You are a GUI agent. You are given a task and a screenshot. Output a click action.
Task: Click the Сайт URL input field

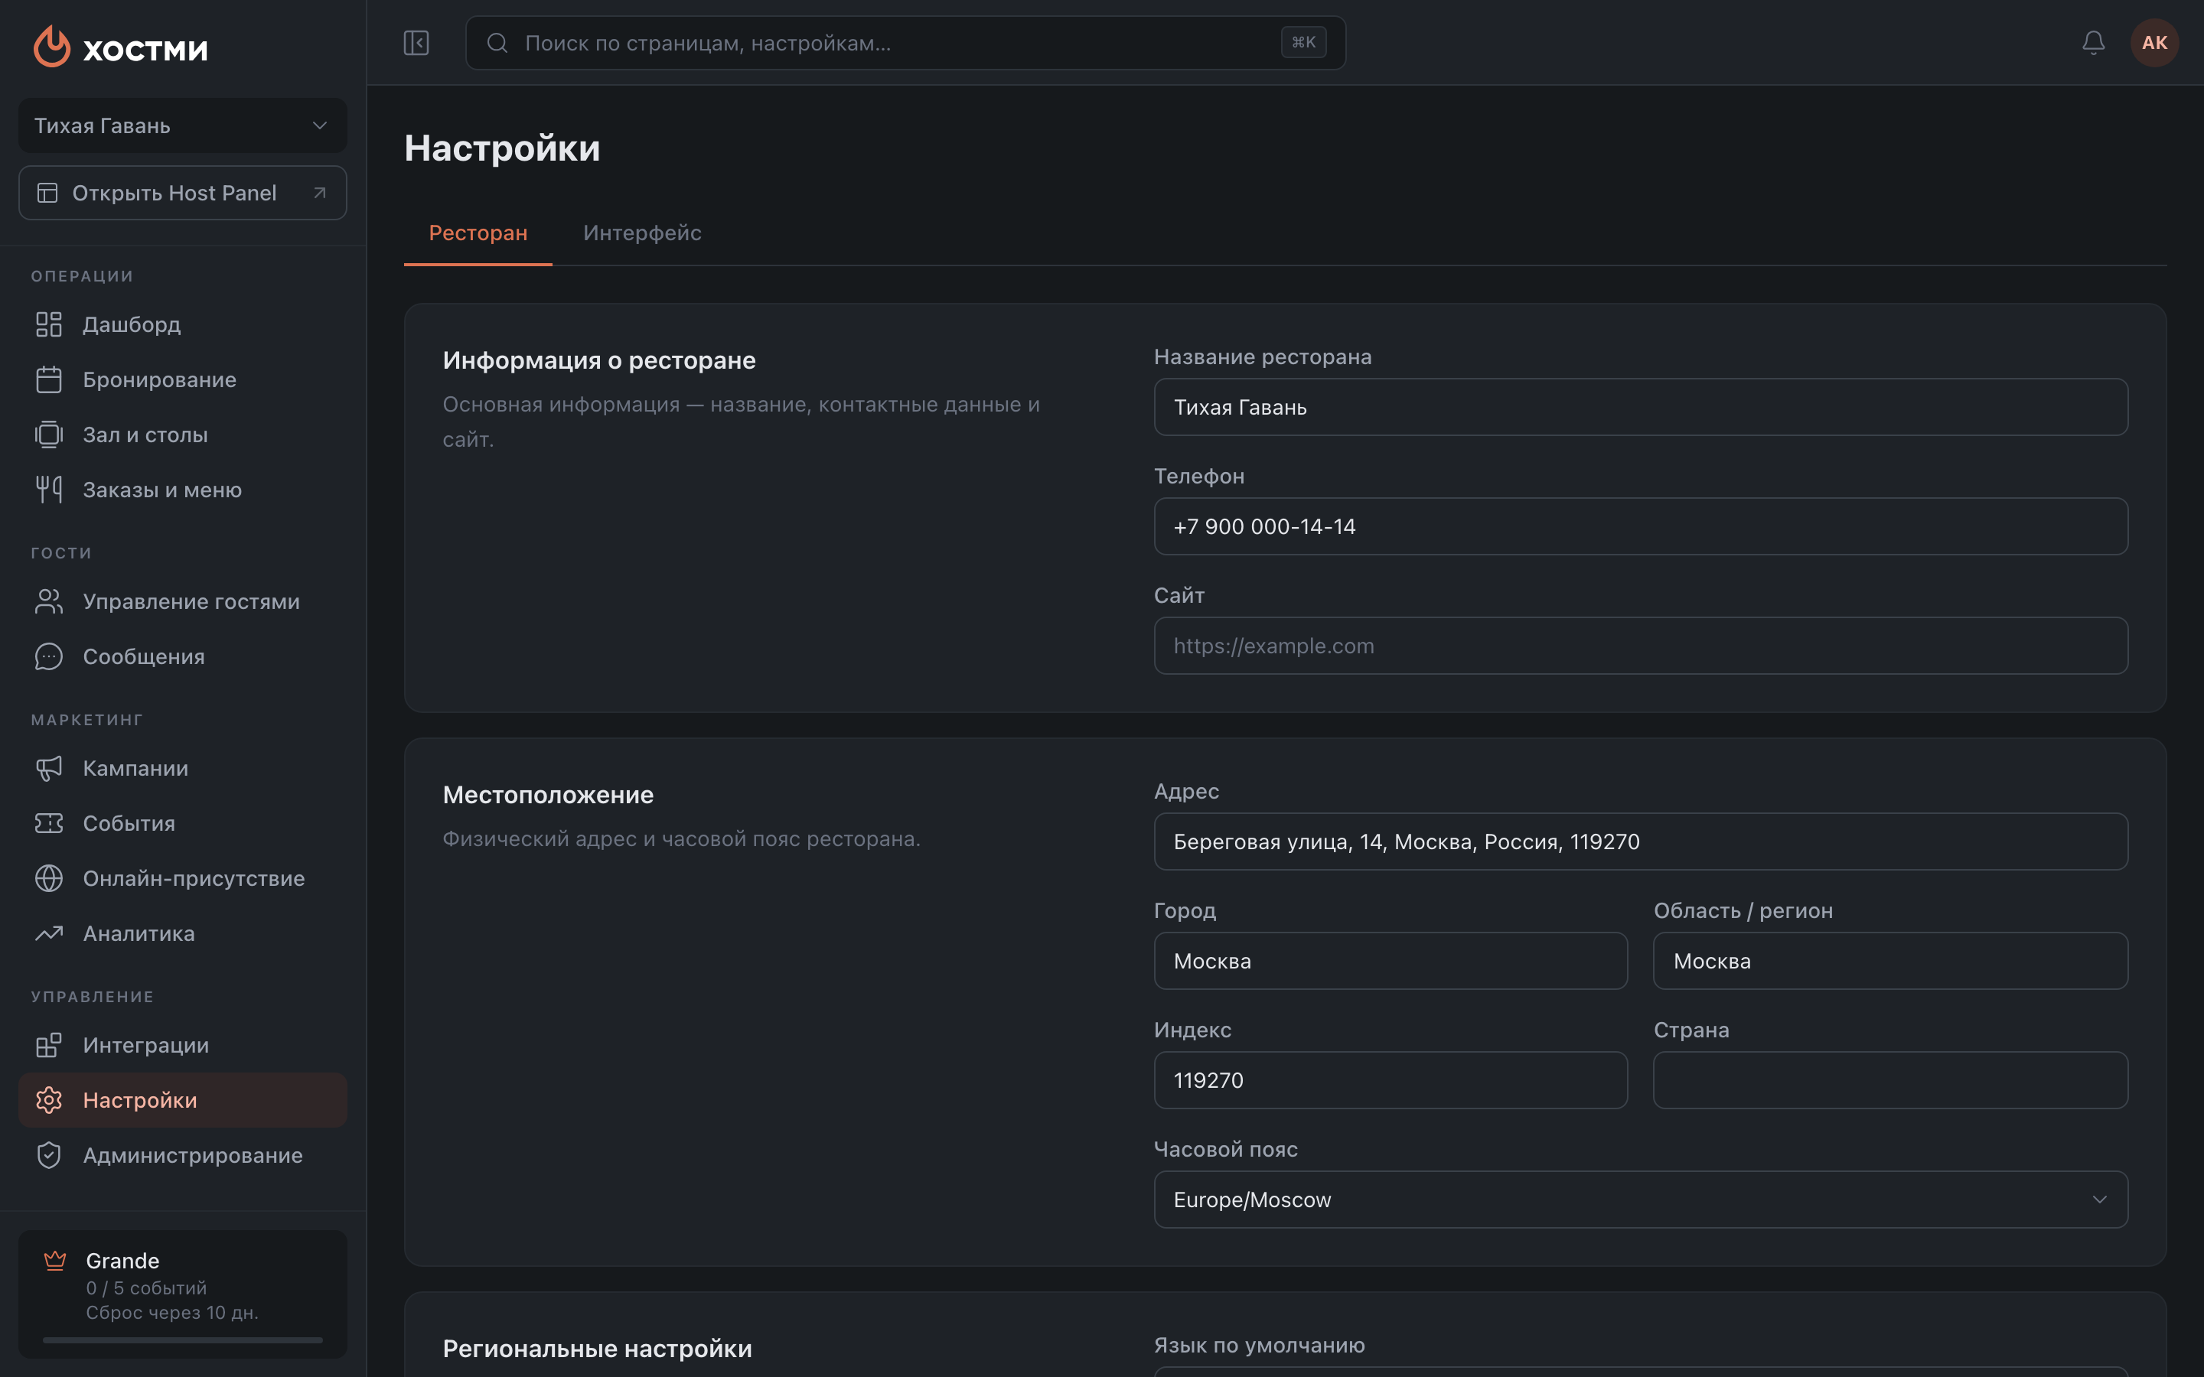[x=1640, y=646]
